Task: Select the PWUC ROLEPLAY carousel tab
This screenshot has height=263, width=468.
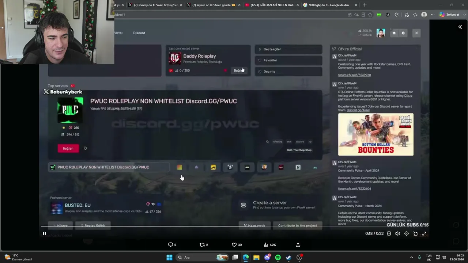Action: click(109, 167)
